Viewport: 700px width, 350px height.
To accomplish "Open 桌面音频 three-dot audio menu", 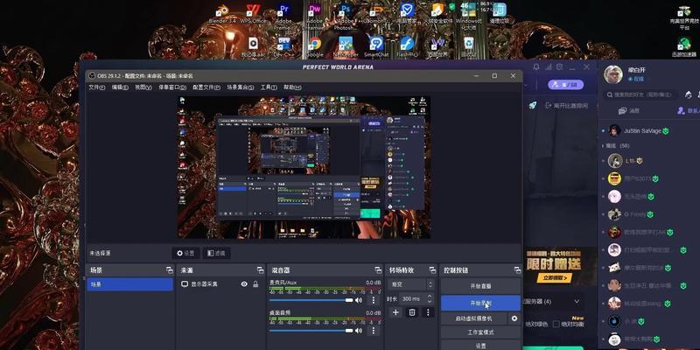I will [x=374, y=331].
